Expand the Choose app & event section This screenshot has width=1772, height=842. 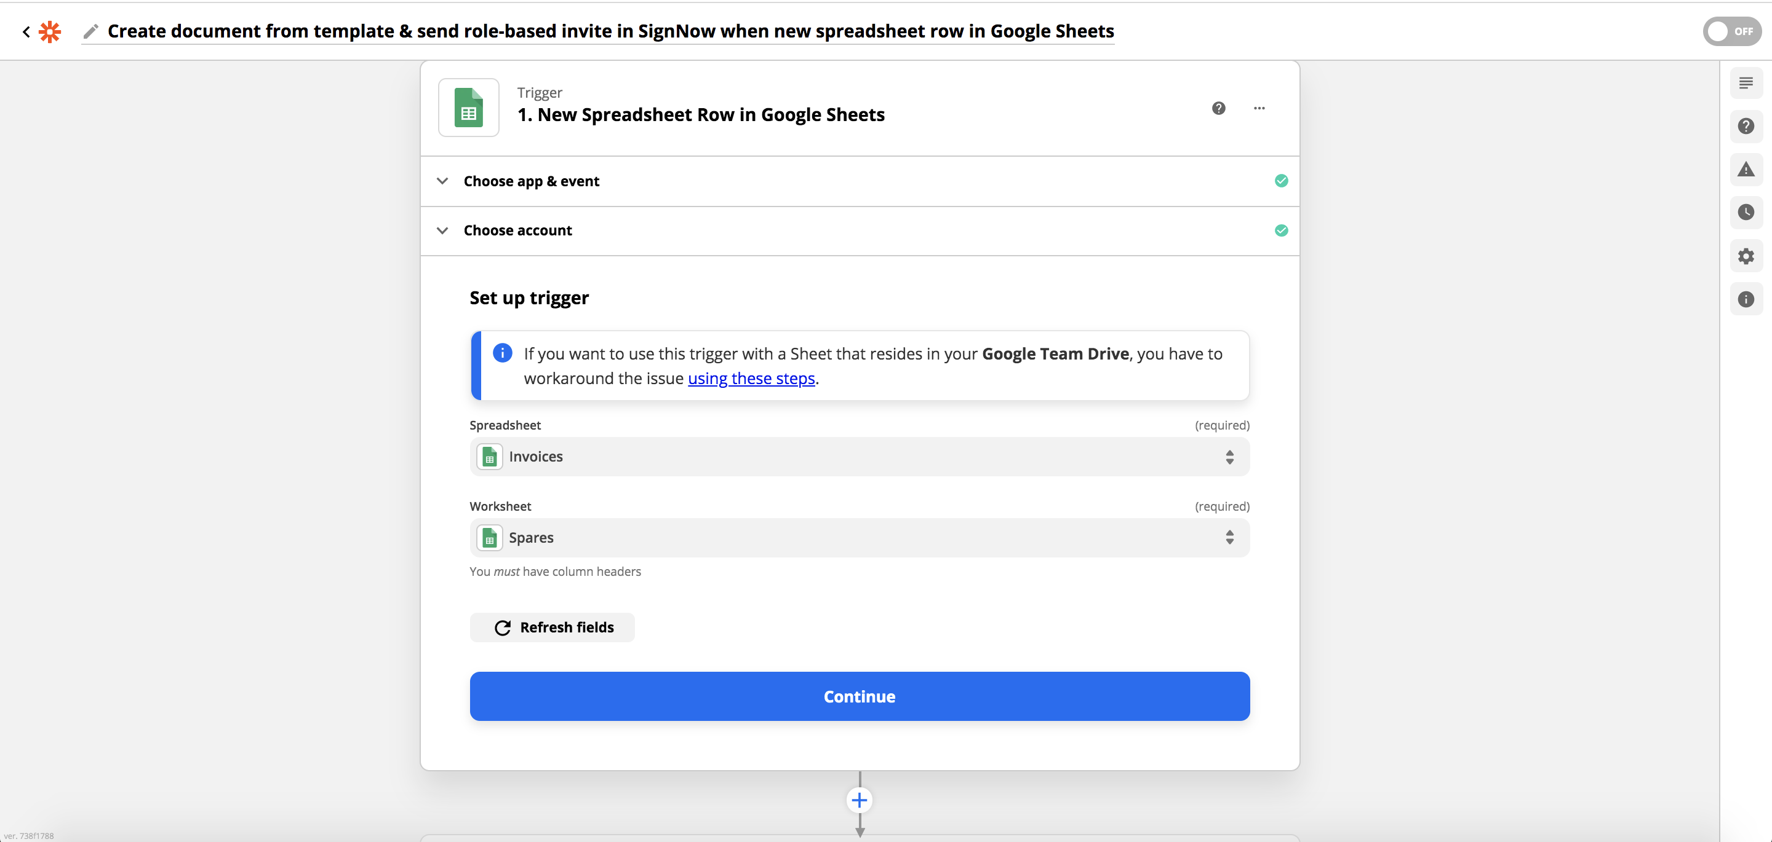(531, 181)
